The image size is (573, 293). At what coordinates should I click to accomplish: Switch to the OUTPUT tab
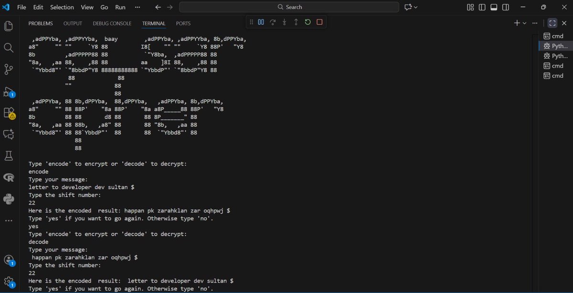tap(73, 23)
